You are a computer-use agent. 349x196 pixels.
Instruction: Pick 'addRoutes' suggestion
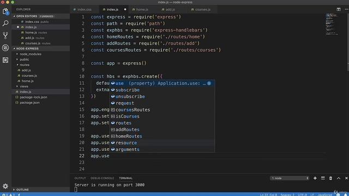click(162, 130)
